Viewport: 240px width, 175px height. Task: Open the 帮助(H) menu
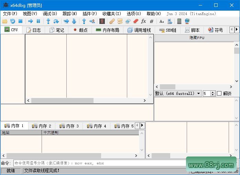(153, 14)
